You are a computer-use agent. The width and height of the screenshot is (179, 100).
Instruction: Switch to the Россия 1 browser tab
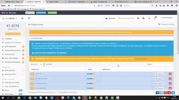pyautogui.click(x=78, y=2)
